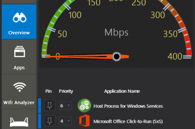Screen dimensions: 195x129
Task: Click the Host Process green gears icon
Action: tap(84, 106)
